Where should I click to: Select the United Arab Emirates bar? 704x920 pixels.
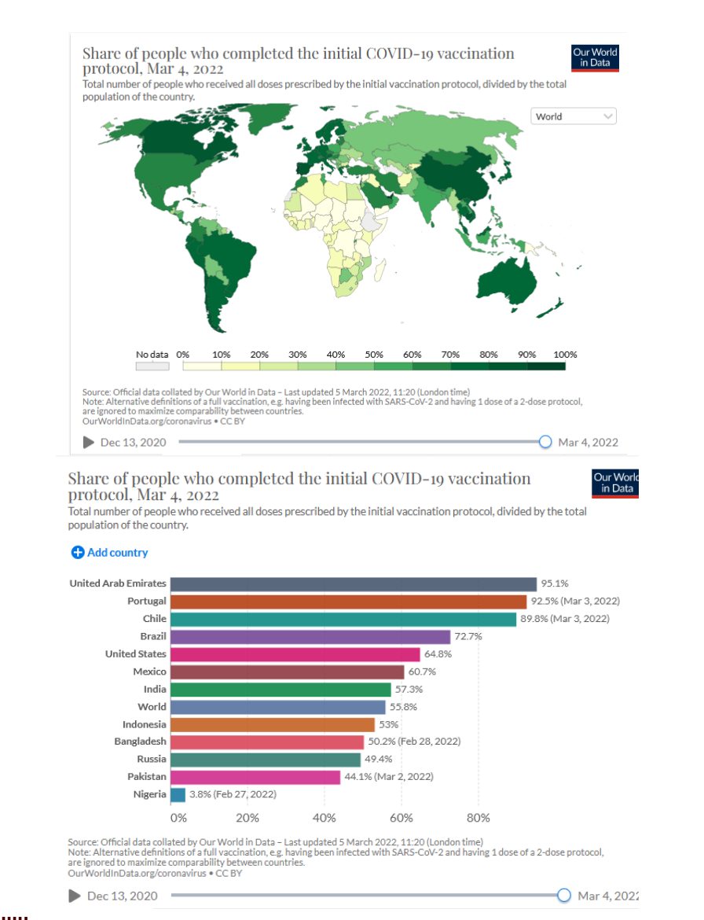pos(353,583)
